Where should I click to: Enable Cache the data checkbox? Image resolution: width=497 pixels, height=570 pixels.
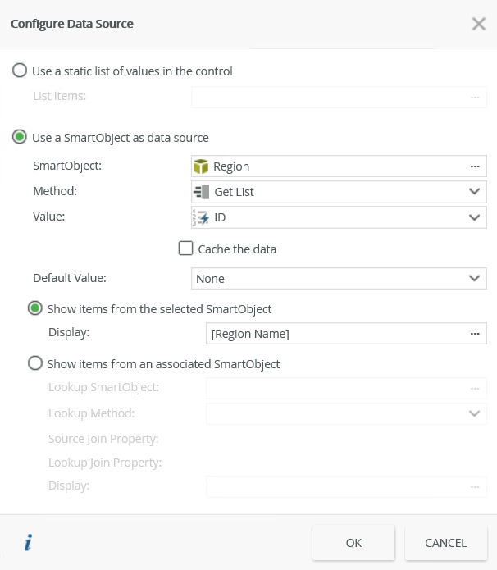tap(185, 249)
